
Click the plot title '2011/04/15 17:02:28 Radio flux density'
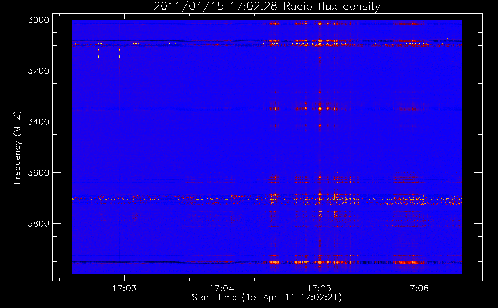click(x=267, y=6)
